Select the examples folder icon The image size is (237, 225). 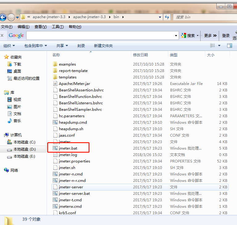click(55, 64)
